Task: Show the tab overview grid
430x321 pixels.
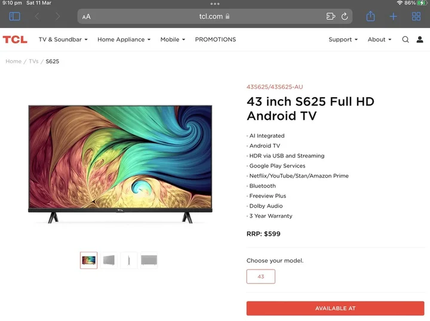Action: tap(416, 17)
